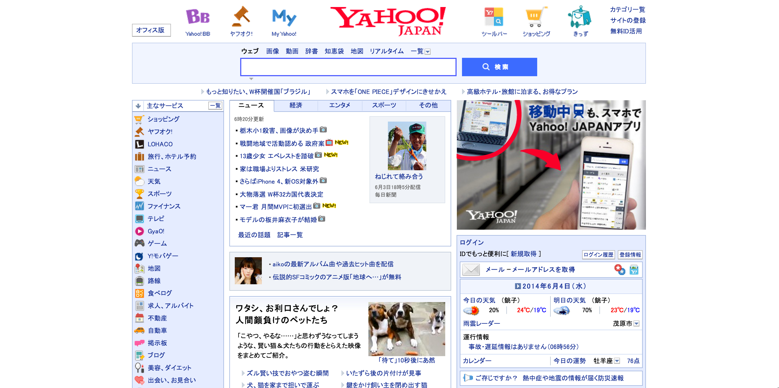Open the 牡羊座 zodiac sign dropdown
The width and height of the screenshot is (779, 388).
click(x=617, y=361)
